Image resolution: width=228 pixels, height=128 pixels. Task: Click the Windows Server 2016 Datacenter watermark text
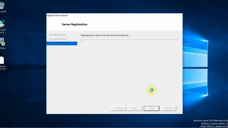211,121
